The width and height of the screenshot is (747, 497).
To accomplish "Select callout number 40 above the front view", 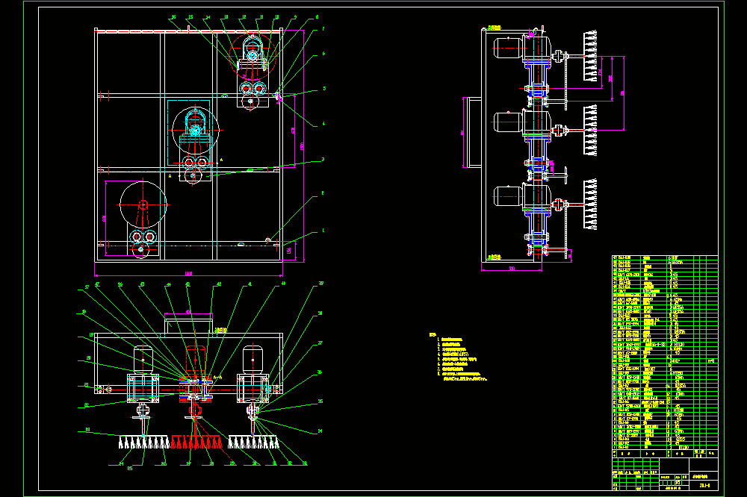I will [x=283, y=284].
